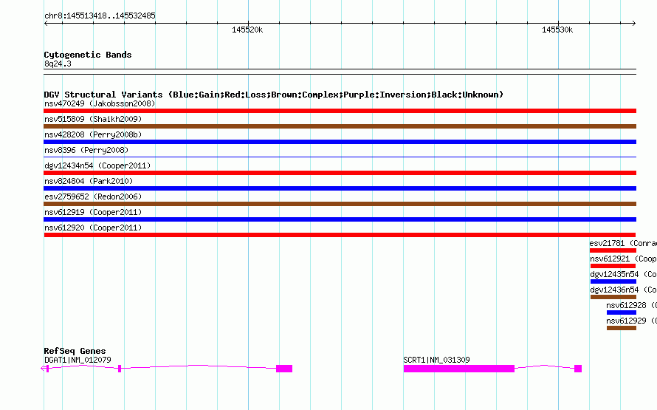Click the short esv21781 red variant bar
This screenshot has width=657, height=410.
tap(613, 250)
